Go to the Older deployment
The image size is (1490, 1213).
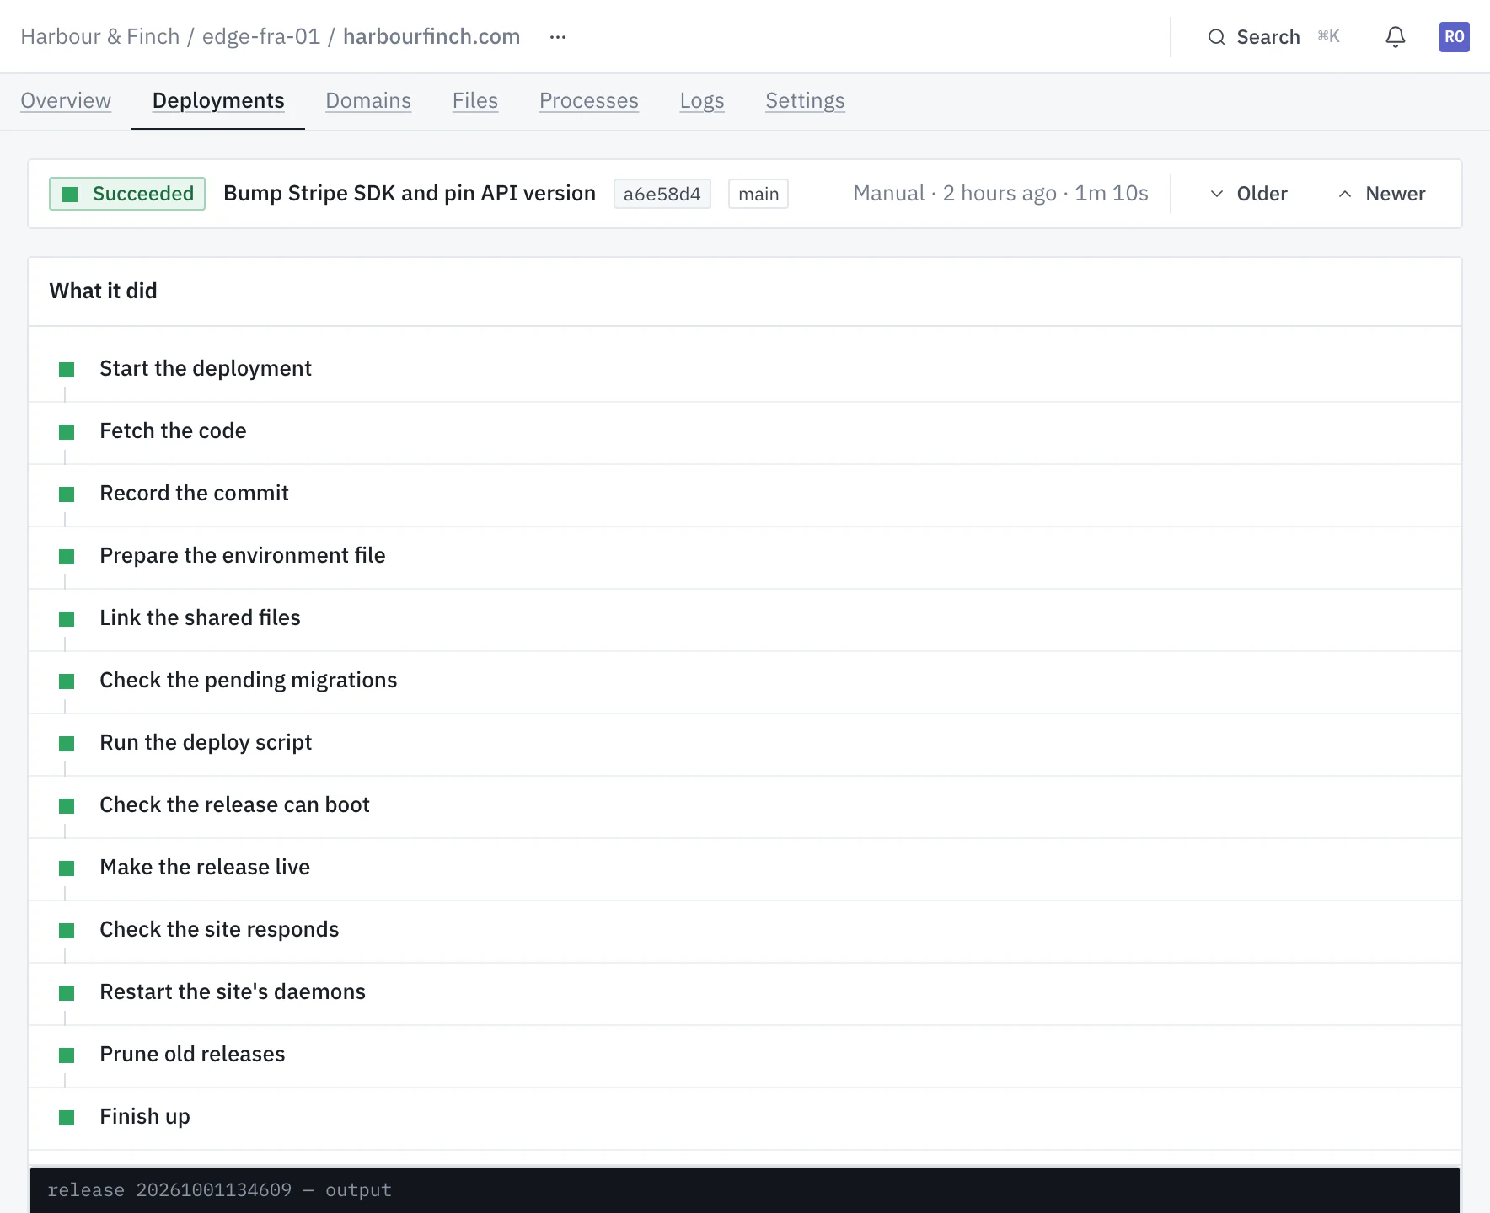1248,194
